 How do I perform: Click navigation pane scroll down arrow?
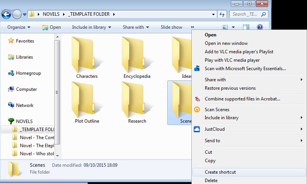[x=57, y=156]
